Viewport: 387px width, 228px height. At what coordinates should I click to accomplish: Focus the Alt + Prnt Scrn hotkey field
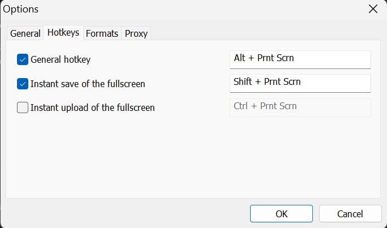tap(300, 58)
